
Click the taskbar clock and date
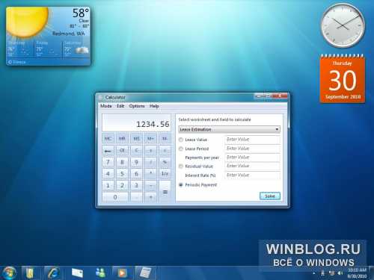pyautogui.click(x=357, y=273)
